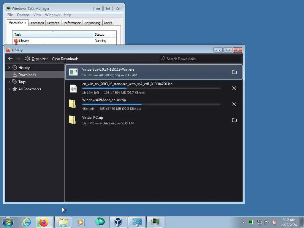This screenshot has width=304, height=228.
Task: Switch to Task Manager Processes tab
Action: (37, 23)
